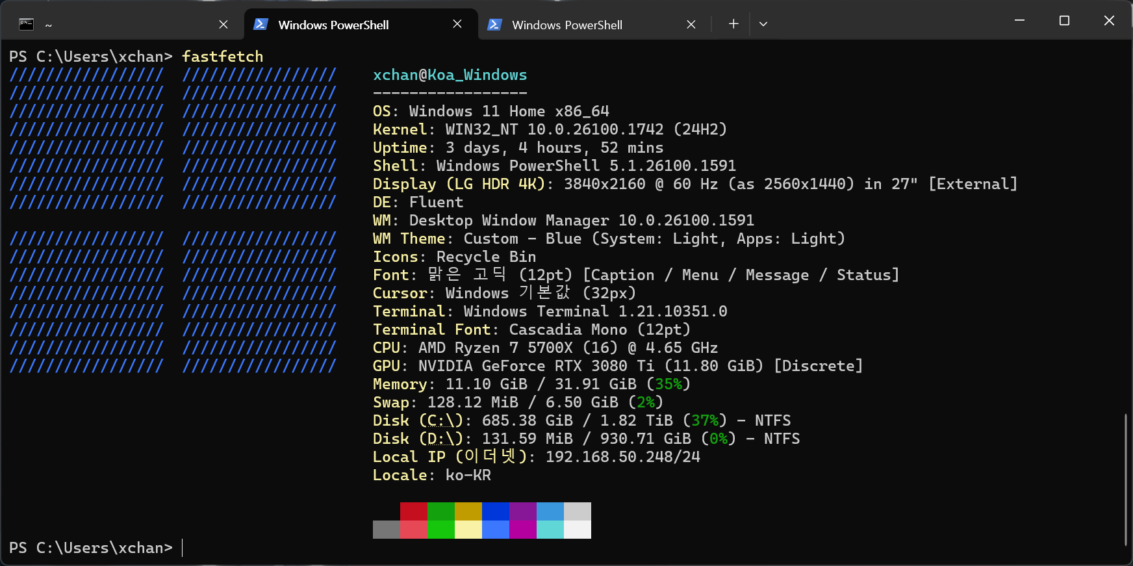
Task: Click the Shell 'Windows PowerShell 5.1.26100.1591' line
Action: click(x=554, y=166)
